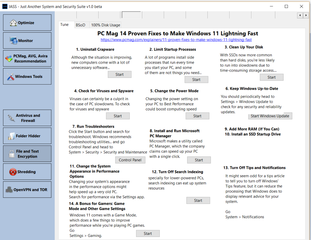The image size is (311, 240).
Task: Start the Check for Viruses and Spyware fix
Action: pyautogui.click(x=118, y=116)
